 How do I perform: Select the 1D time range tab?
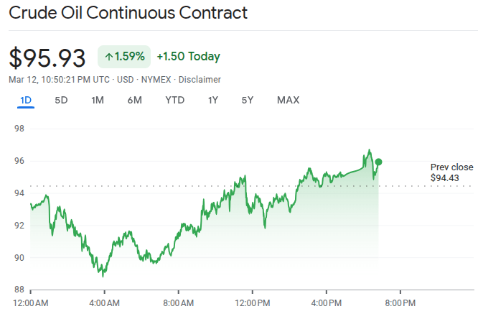(x=26, y=101)
